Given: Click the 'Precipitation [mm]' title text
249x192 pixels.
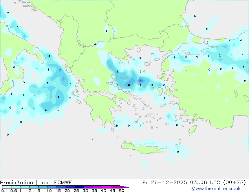Looking at the screenshot, I should [x=26, y=183].
